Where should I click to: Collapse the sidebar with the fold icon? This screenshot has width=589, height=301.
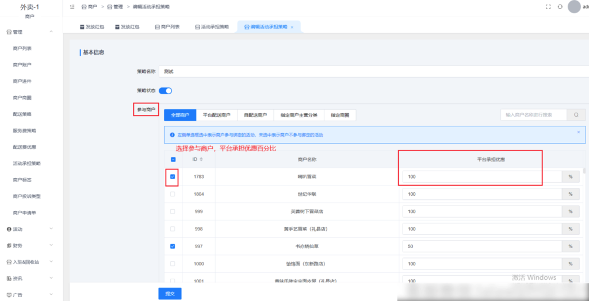coord(72,6)
